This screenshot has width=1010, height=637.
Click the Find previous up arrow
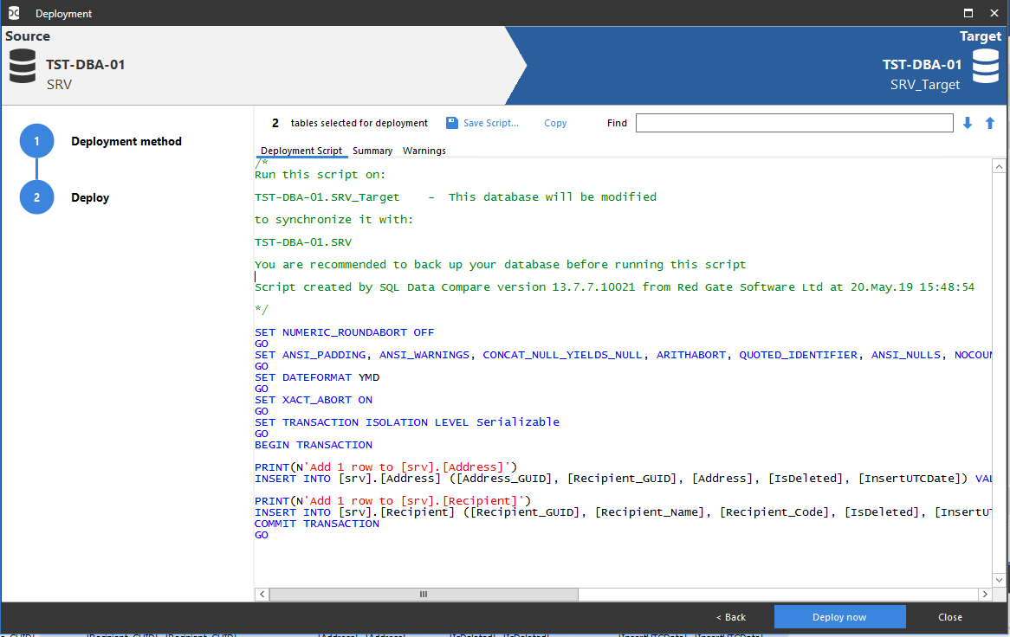(990, 123)
